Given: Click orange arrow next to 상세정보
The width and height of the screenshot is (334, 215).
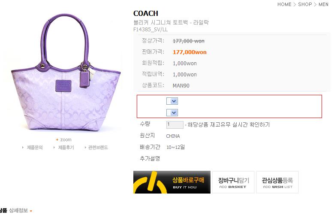Looking at the screenshot, I should click(x=31, y=211).
